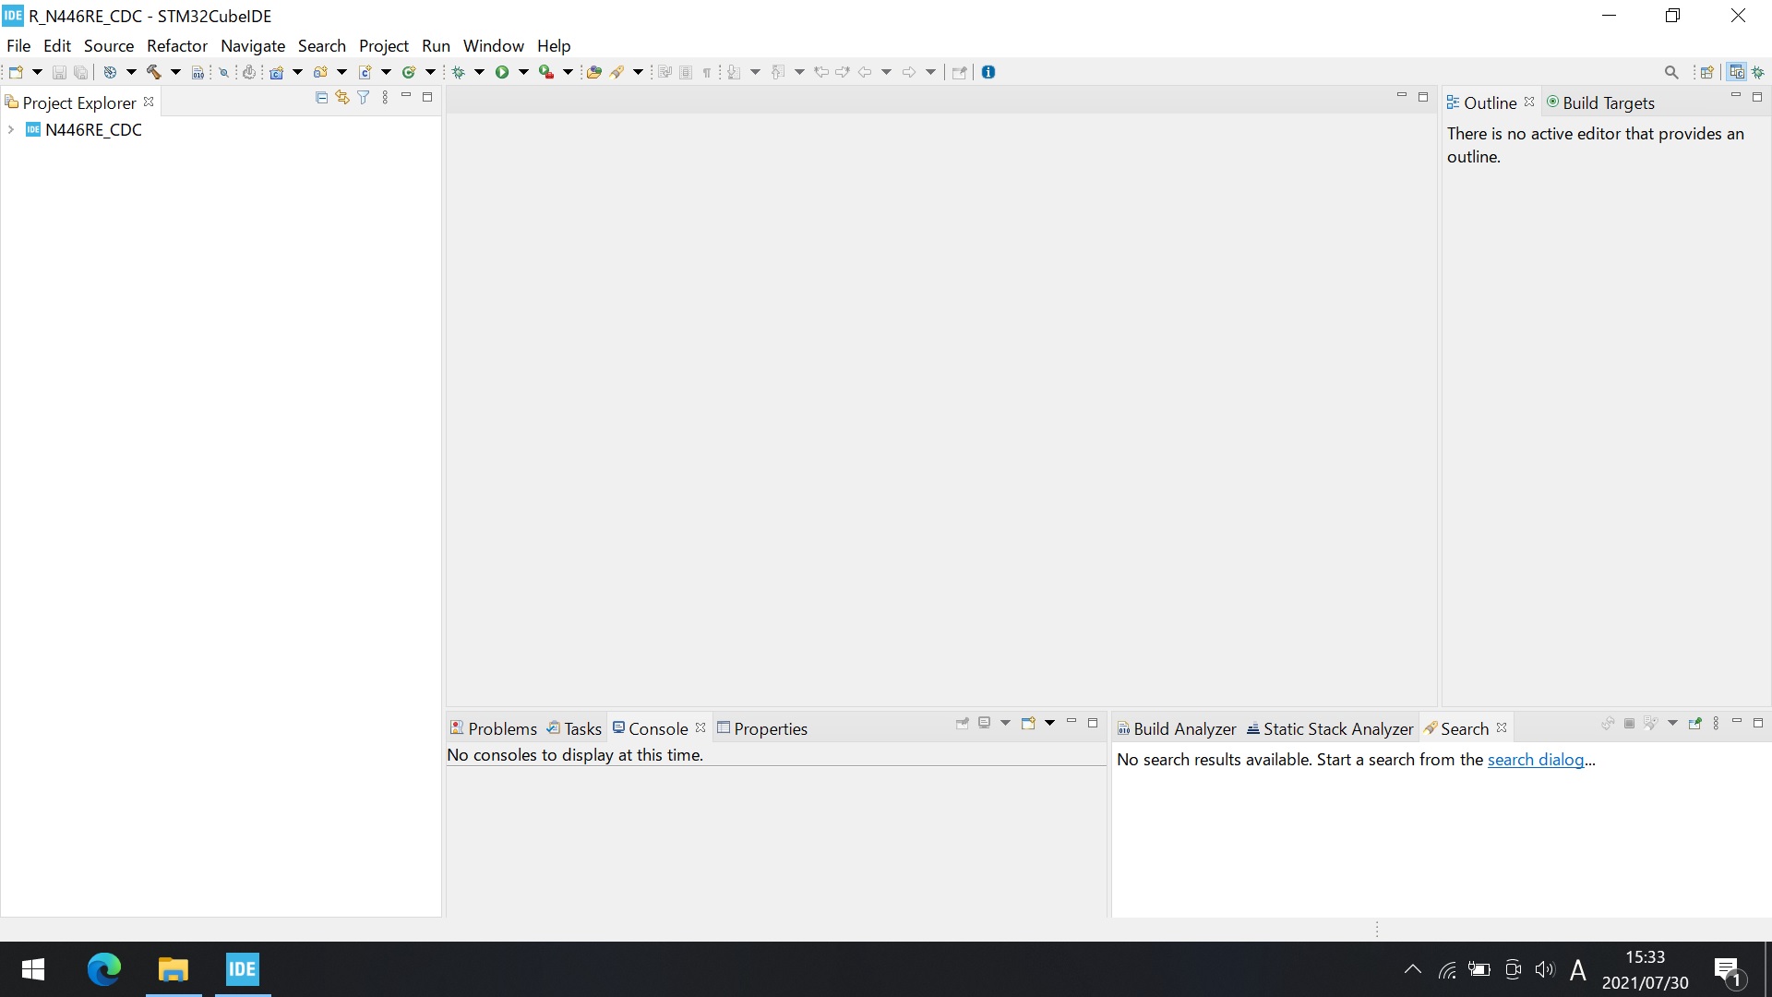Click the Display Selected Console icon
Screen dimensions: 1772x997
(x=984, y=723)
